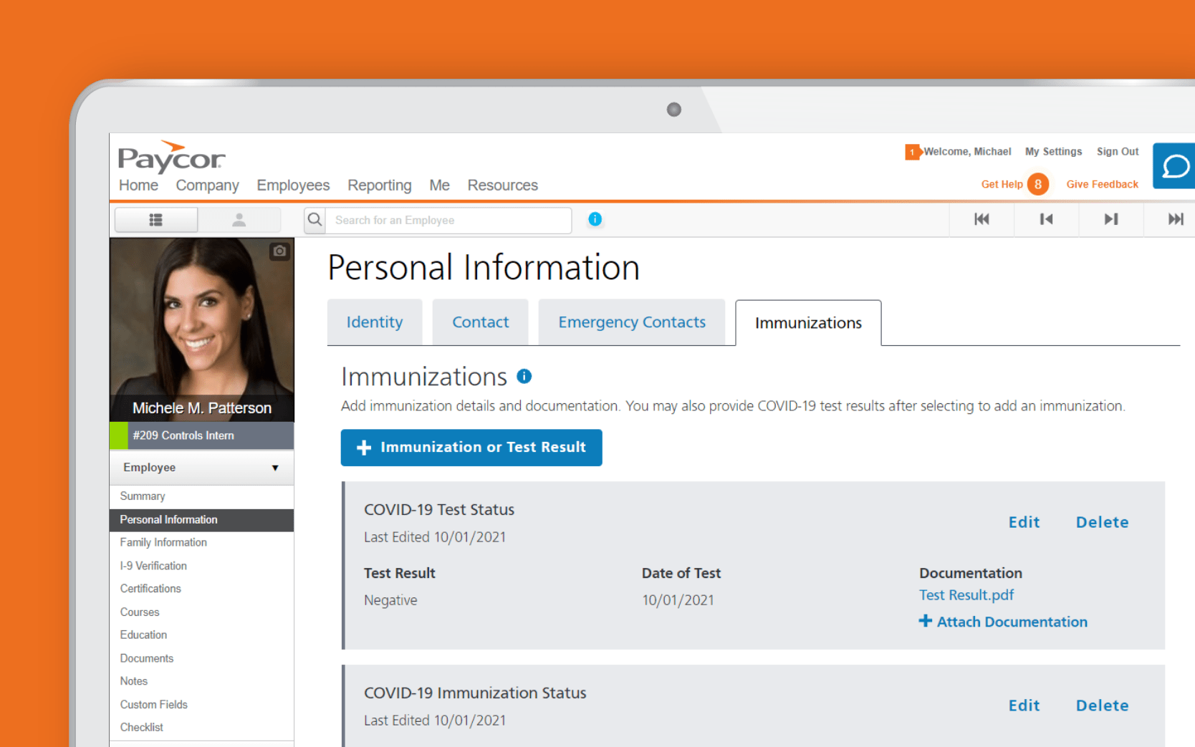Open Documents in the sidebar
Viewport: 1195px width, 747px height.
[x=202, y=658]
